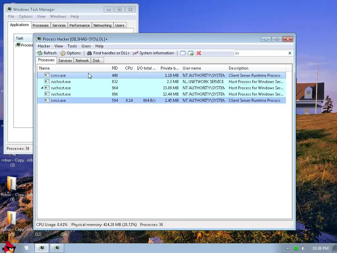Open the File menu in Task Manager
This screenshot has height=253, width=337.
point(11,16)
